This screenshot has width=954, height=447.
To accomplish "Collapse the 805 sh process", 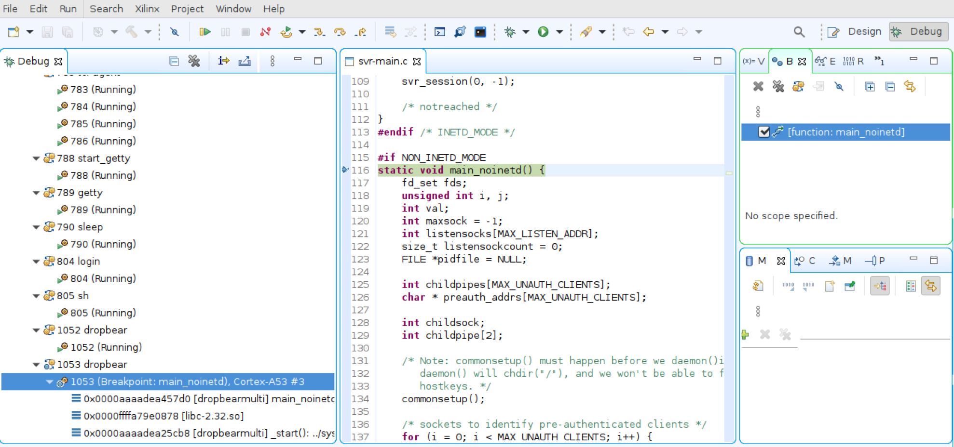I will [36, 296].
